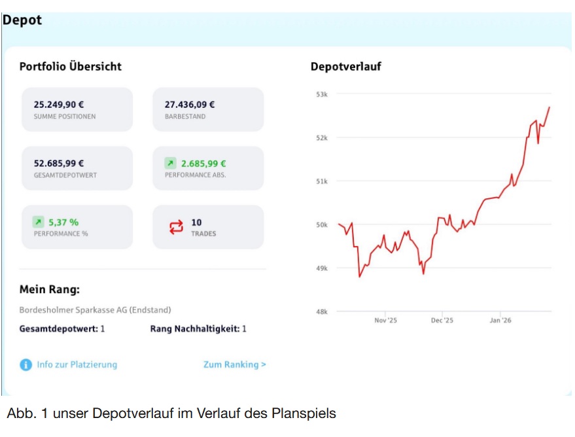This screenshot has height=437, width=575.
Task: Click the Performance Abs. card
Action: point(208,168)
